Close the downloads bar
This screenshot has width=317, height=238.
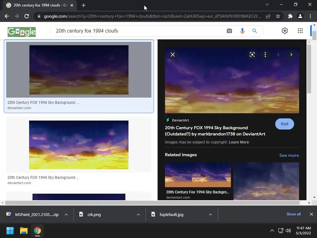311,214
